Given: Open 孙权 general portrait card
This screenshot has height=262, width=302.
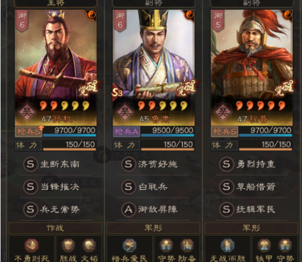Looking at the screenshot, I should click(x=56, y=68).
